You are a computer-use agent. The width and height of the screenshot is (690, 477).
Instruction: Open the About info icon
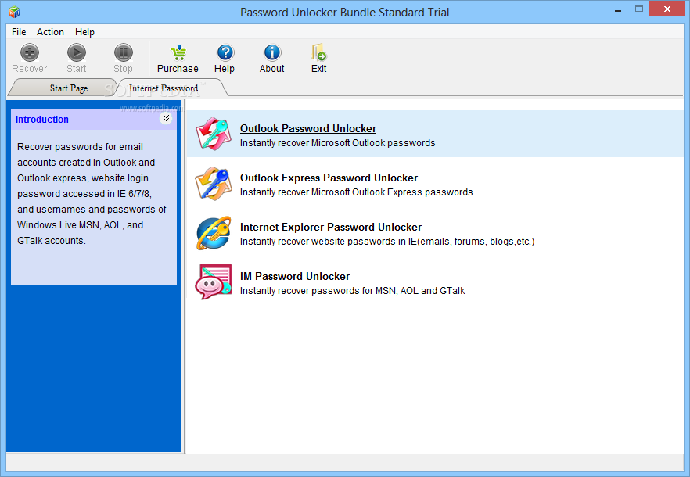(x=272, y=53)
